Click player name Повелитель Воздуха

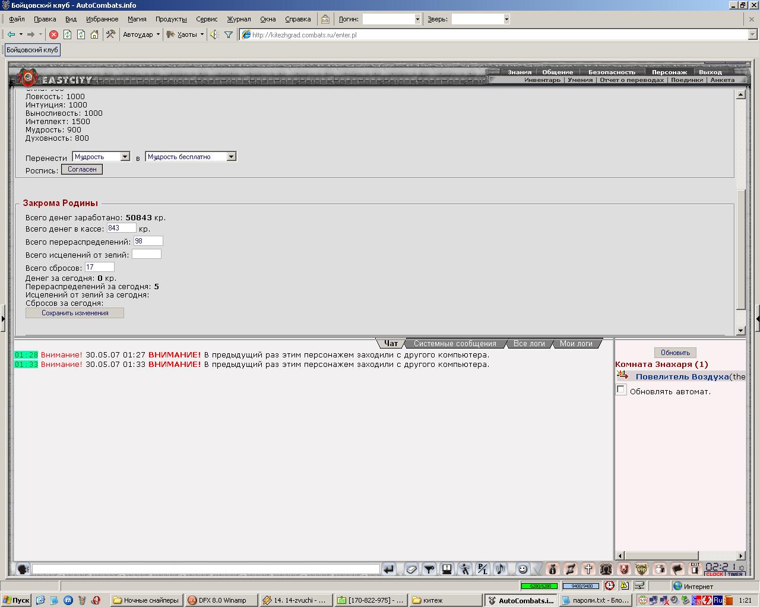tap(682, 376)
